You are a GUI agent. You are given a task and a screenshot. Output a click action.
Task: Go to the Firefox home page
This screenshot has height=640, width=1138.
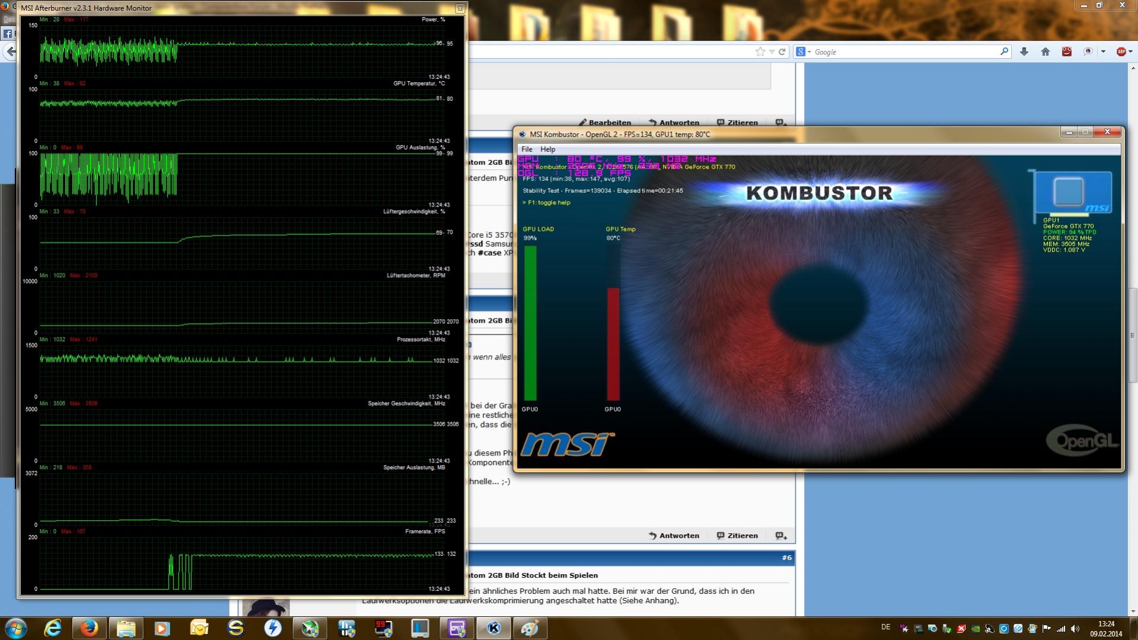coord(1045,52)
